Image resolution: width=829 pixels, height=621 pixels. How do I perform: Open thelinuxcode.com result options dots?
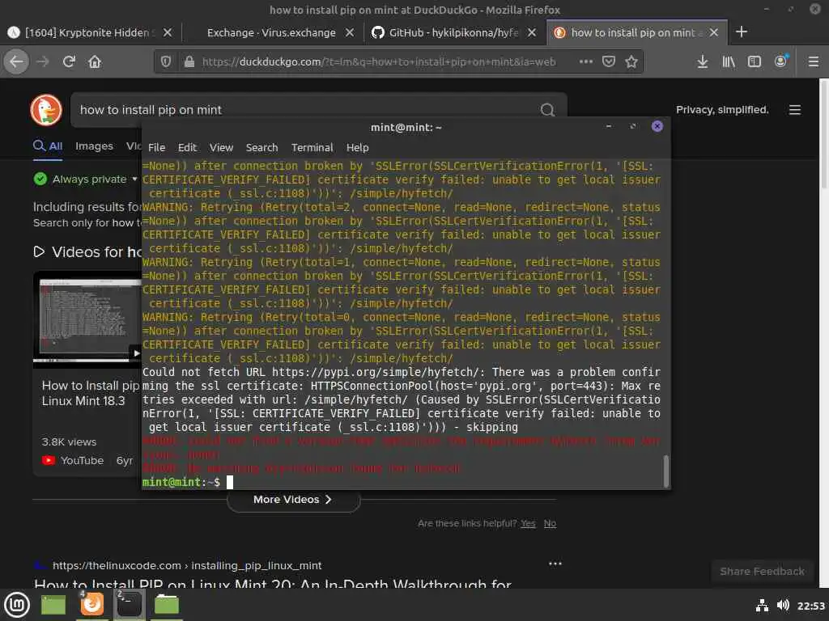[555, 564]
